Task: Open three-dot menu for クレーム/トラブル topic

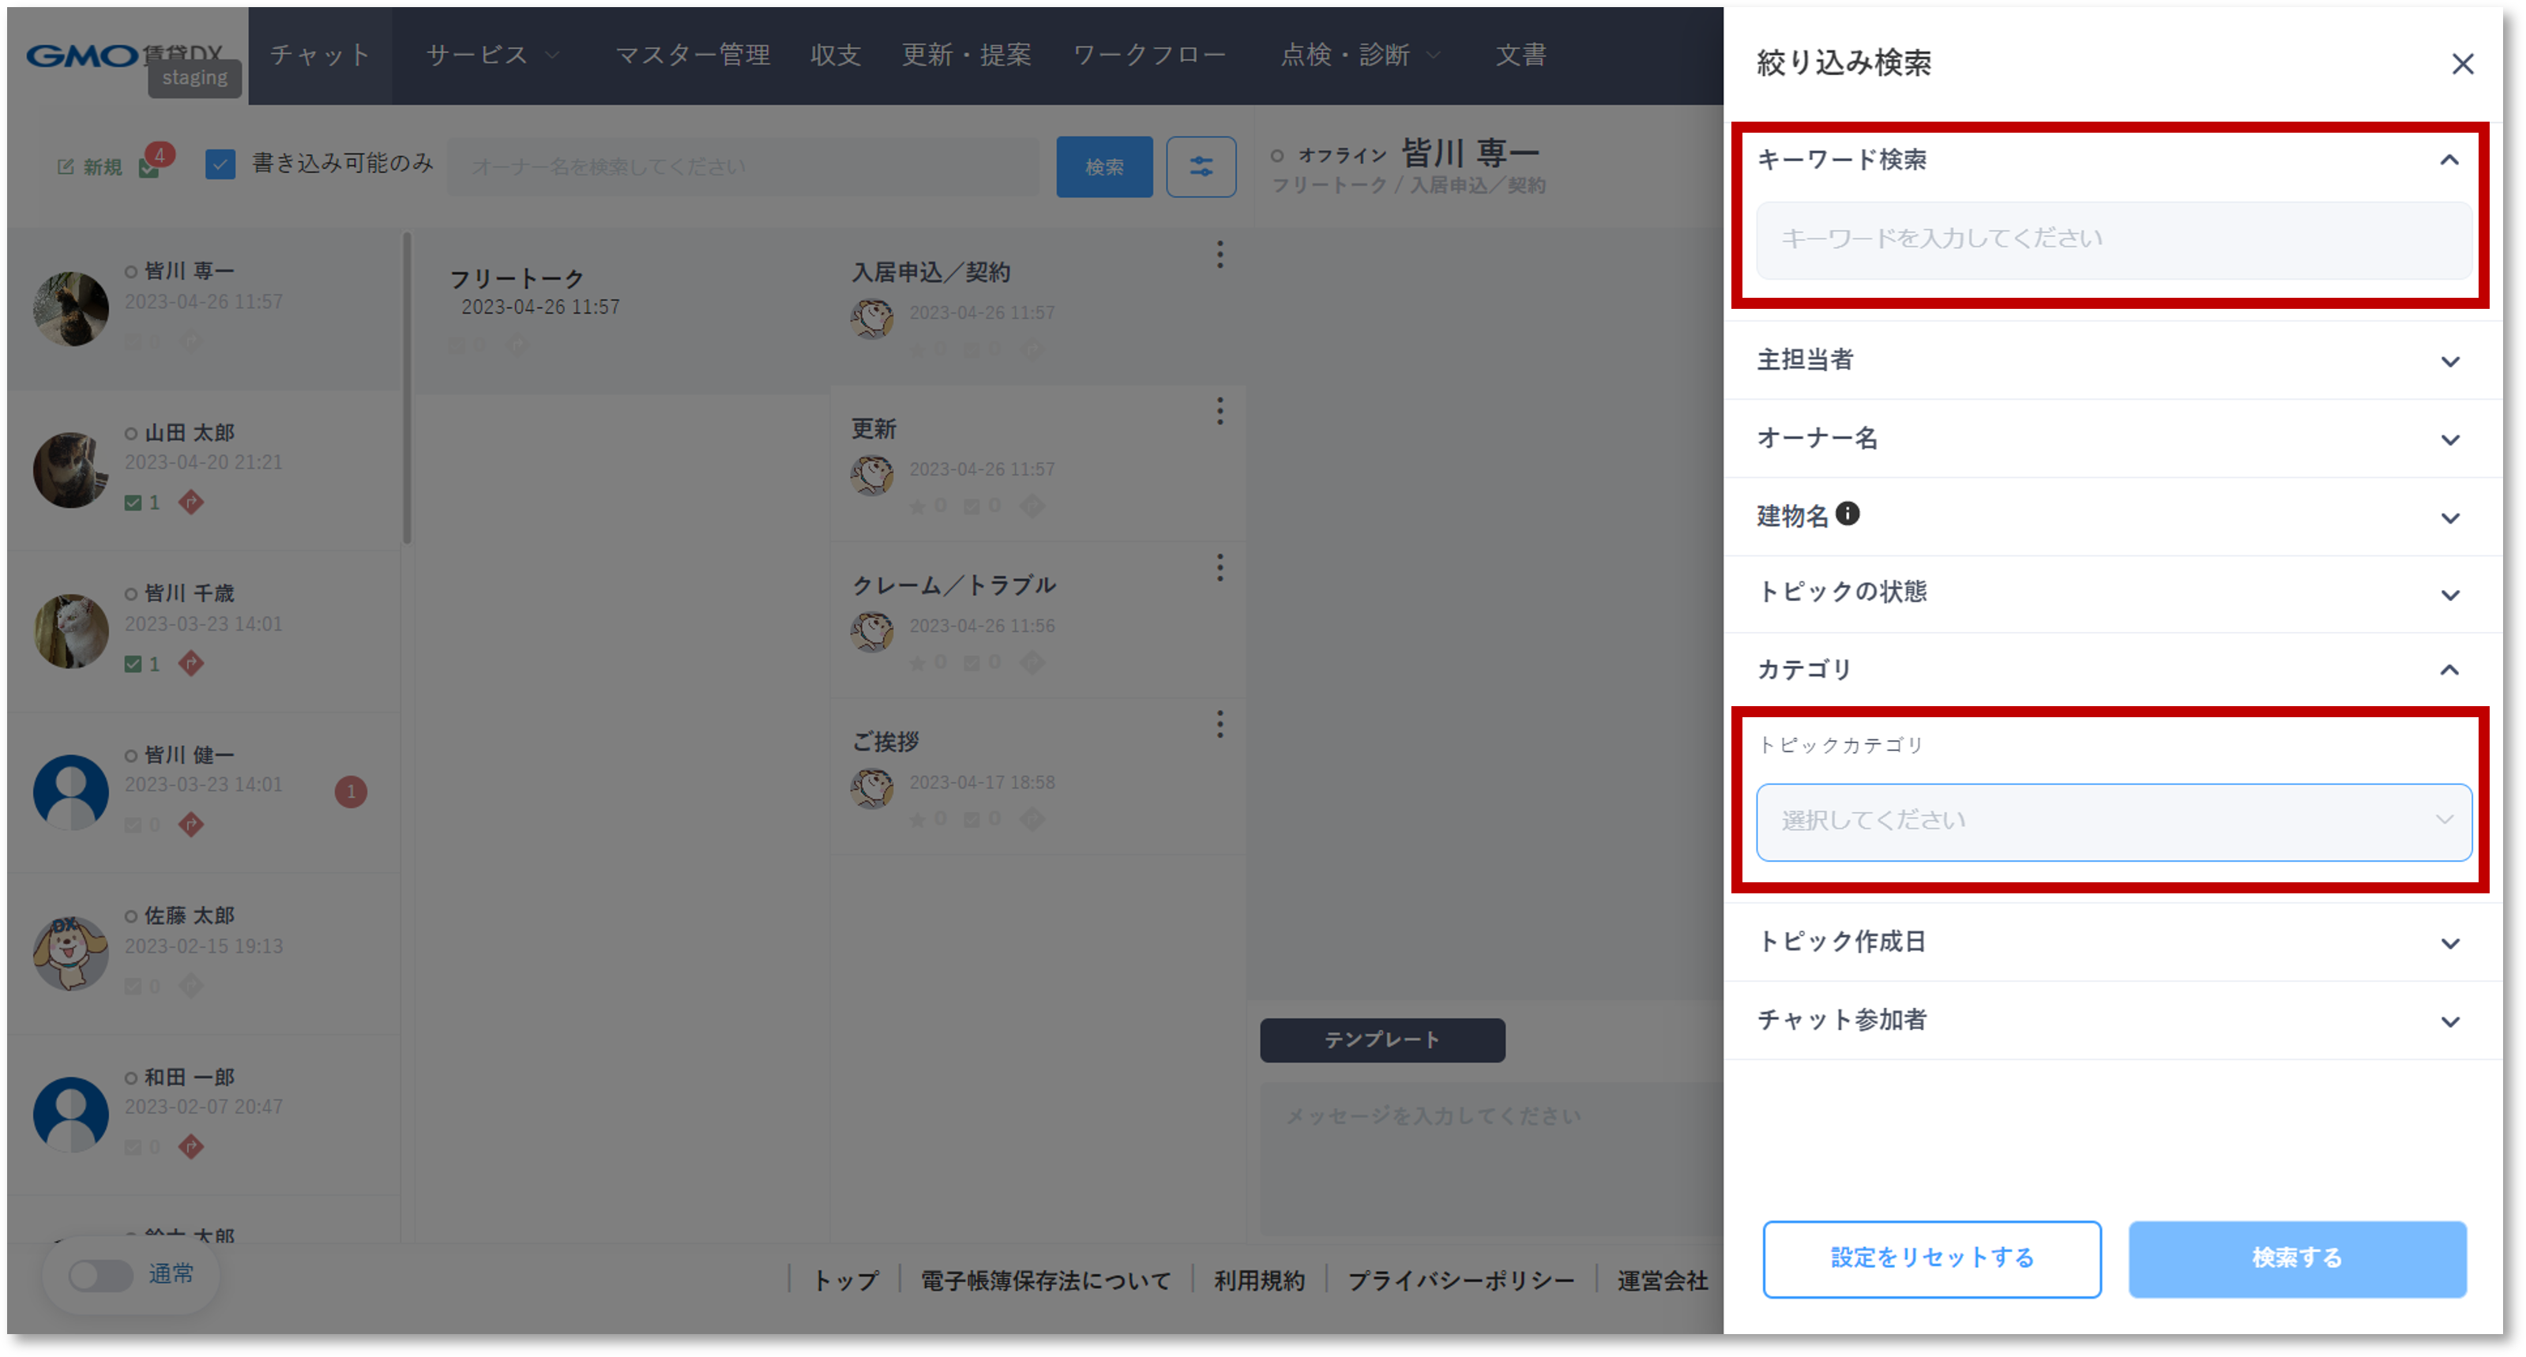Action: tap(1220, 568)
